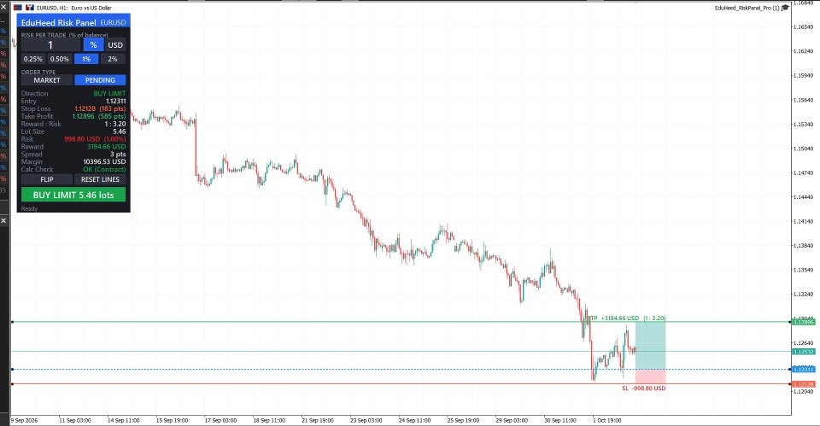Click the RESET LINES button
Viewport: 820px width, 426px height.
100,179
